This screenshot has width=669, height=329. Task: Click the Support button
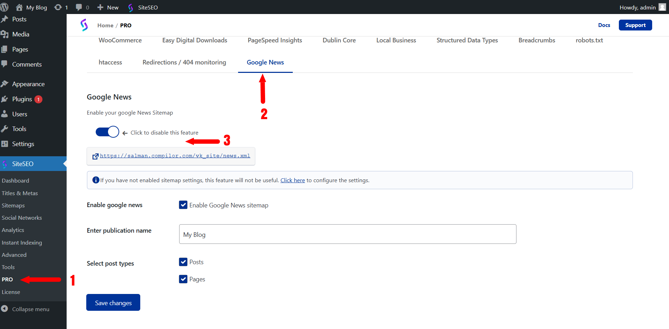[635, 25]
